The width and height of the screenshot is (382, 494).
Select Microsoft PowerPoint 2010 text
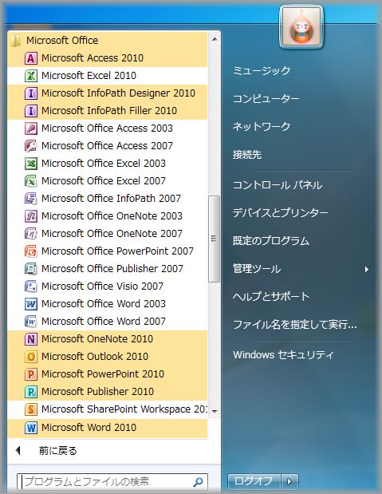tap(103, 374)
